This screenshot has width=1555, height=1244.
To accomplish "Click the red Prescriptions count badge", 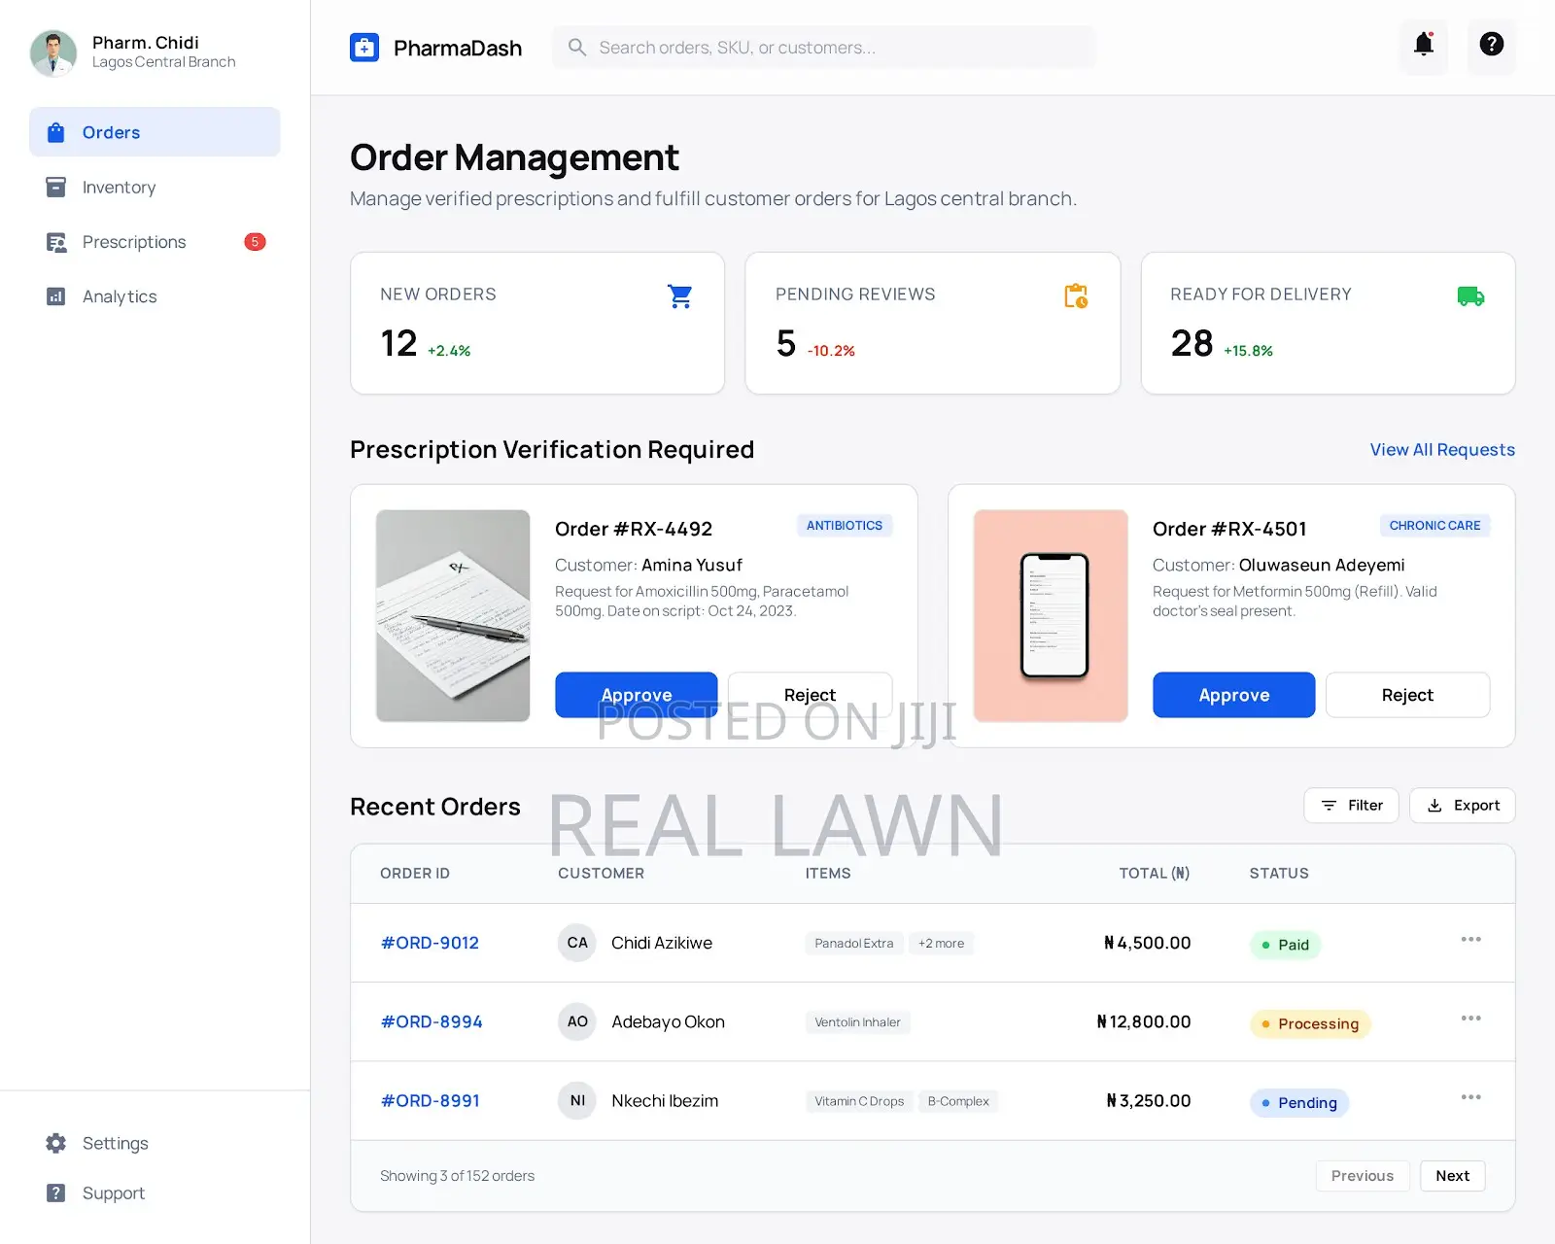I will coord(255,242).
